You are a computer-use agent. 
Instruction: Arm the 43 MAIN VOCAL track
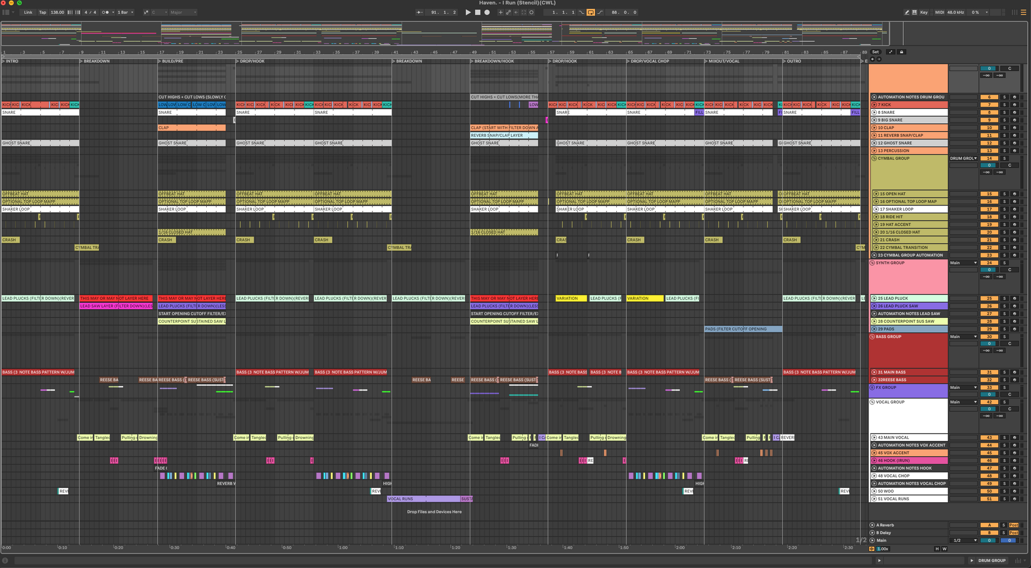click(1014, 437)
